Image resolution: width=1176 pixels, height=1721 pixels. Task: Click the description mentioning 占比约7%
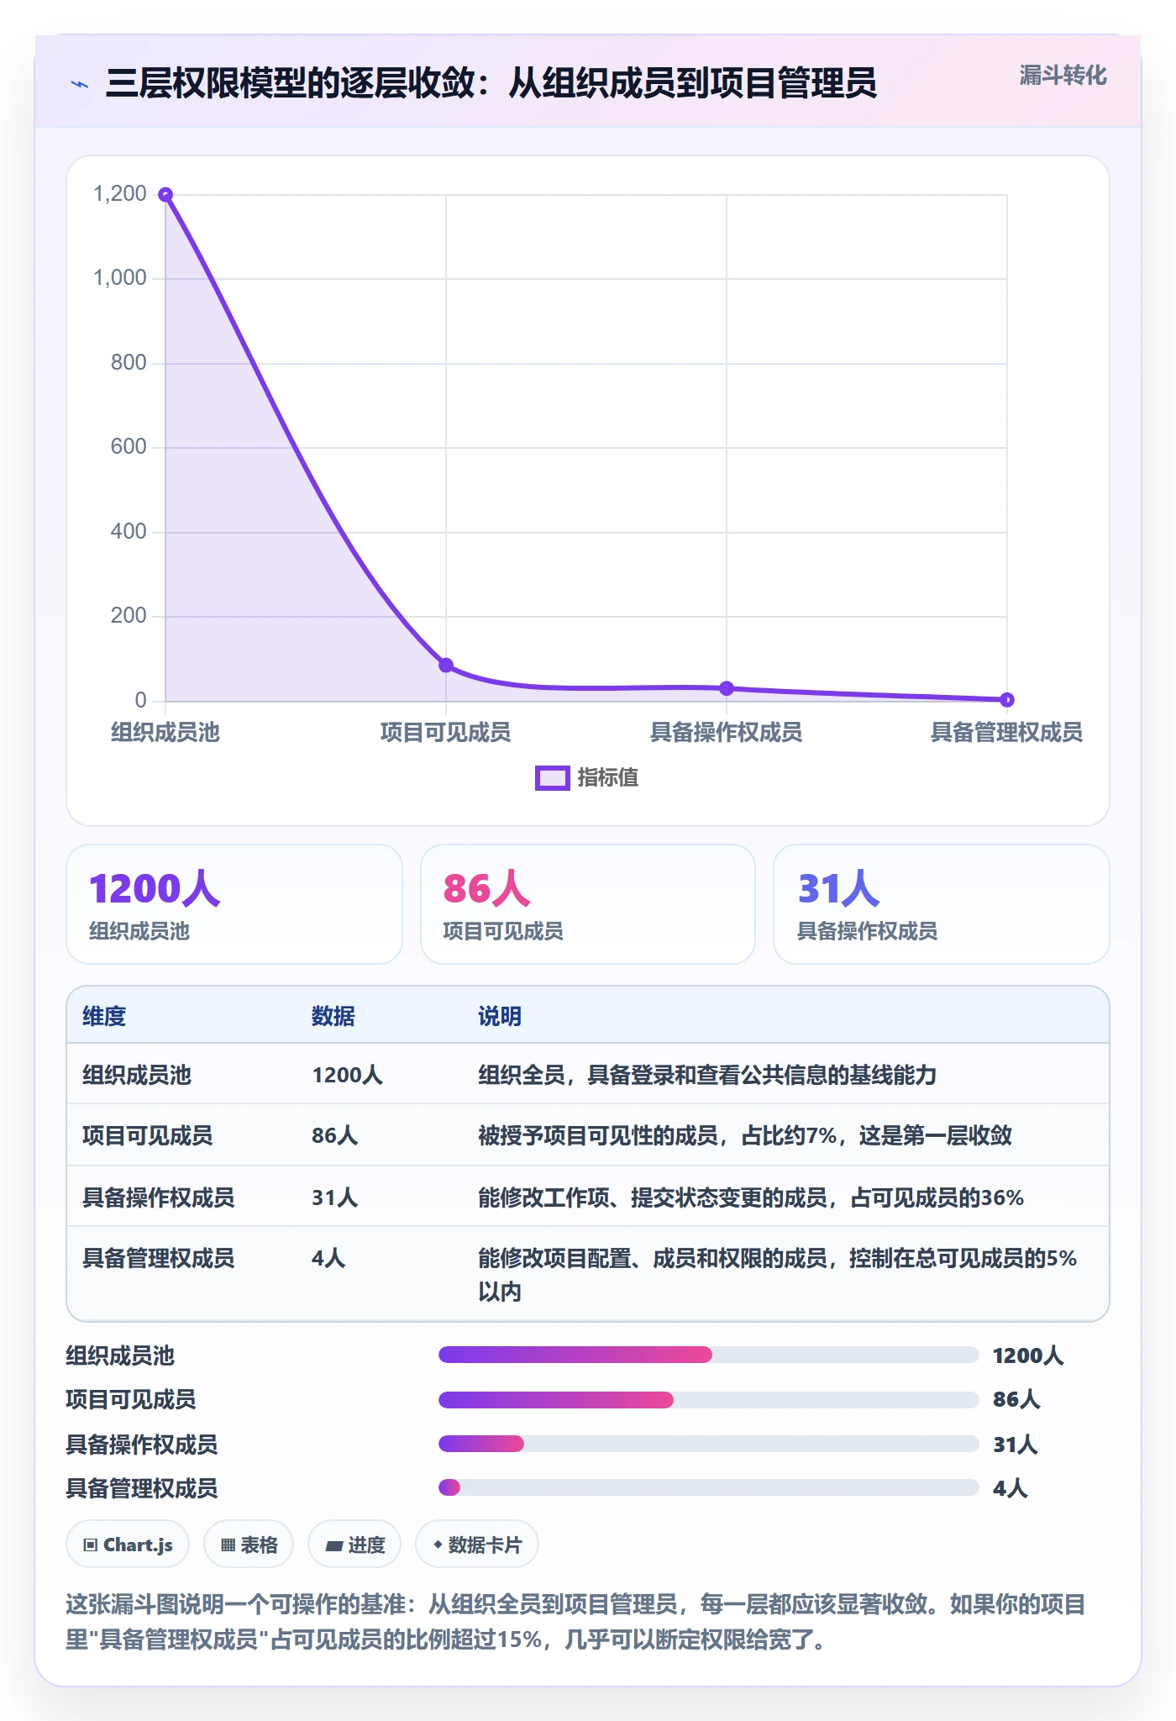[745, 1135]
